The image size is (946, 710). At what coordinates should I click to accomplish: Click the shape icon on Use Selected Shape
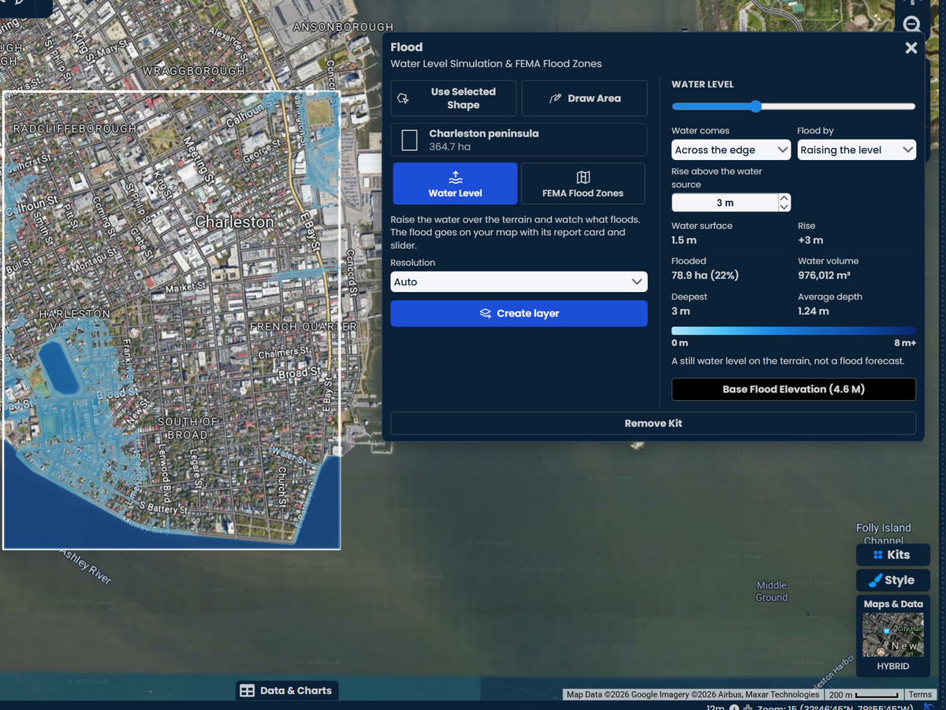click(404, 99)
